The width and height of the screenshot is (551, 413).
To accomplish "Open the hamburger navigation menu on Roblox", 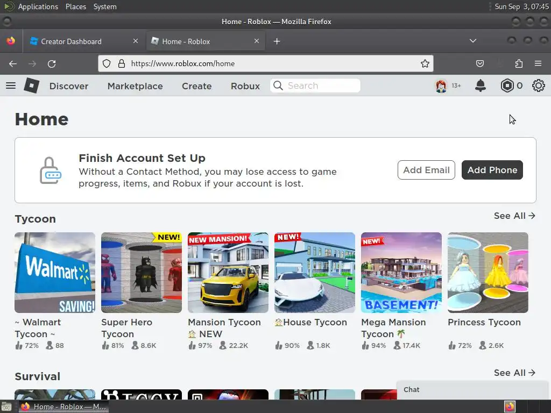I will click(11, 86).
